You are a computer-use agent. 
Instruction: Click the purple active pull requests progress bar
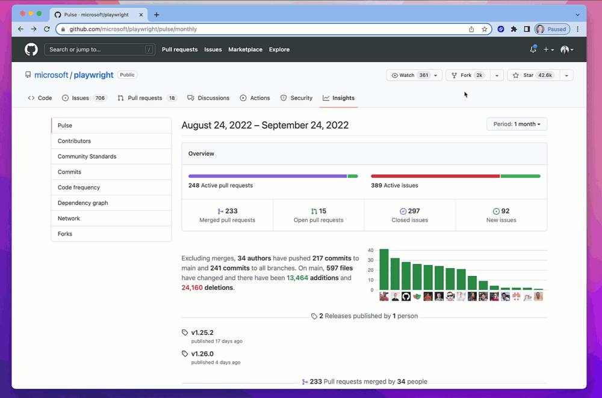click(268, 176)
